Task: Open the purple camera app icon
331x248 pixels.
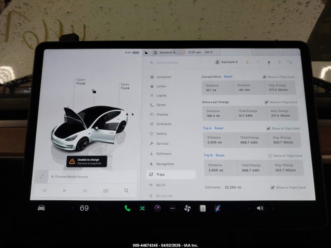Action: pos(157,208)
